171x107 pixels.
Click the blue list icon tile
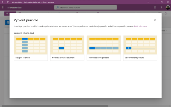point(7,22)
